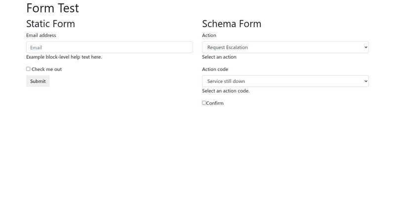Click the 'Action' field label
Image resolution: width=395 pixels, height=222 pixels.
point(209,36)
